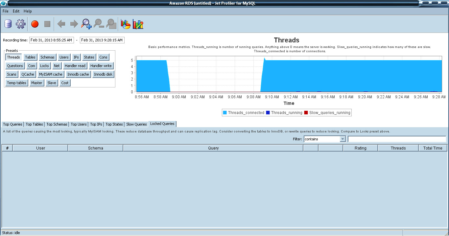Screen dimensions: 449x236
Task: Click the Threads_running legend swatch
Action: coord(268,113)
